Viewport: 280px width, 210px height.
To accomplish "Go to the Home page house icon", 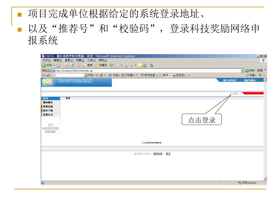I will (x=78, y=65).
